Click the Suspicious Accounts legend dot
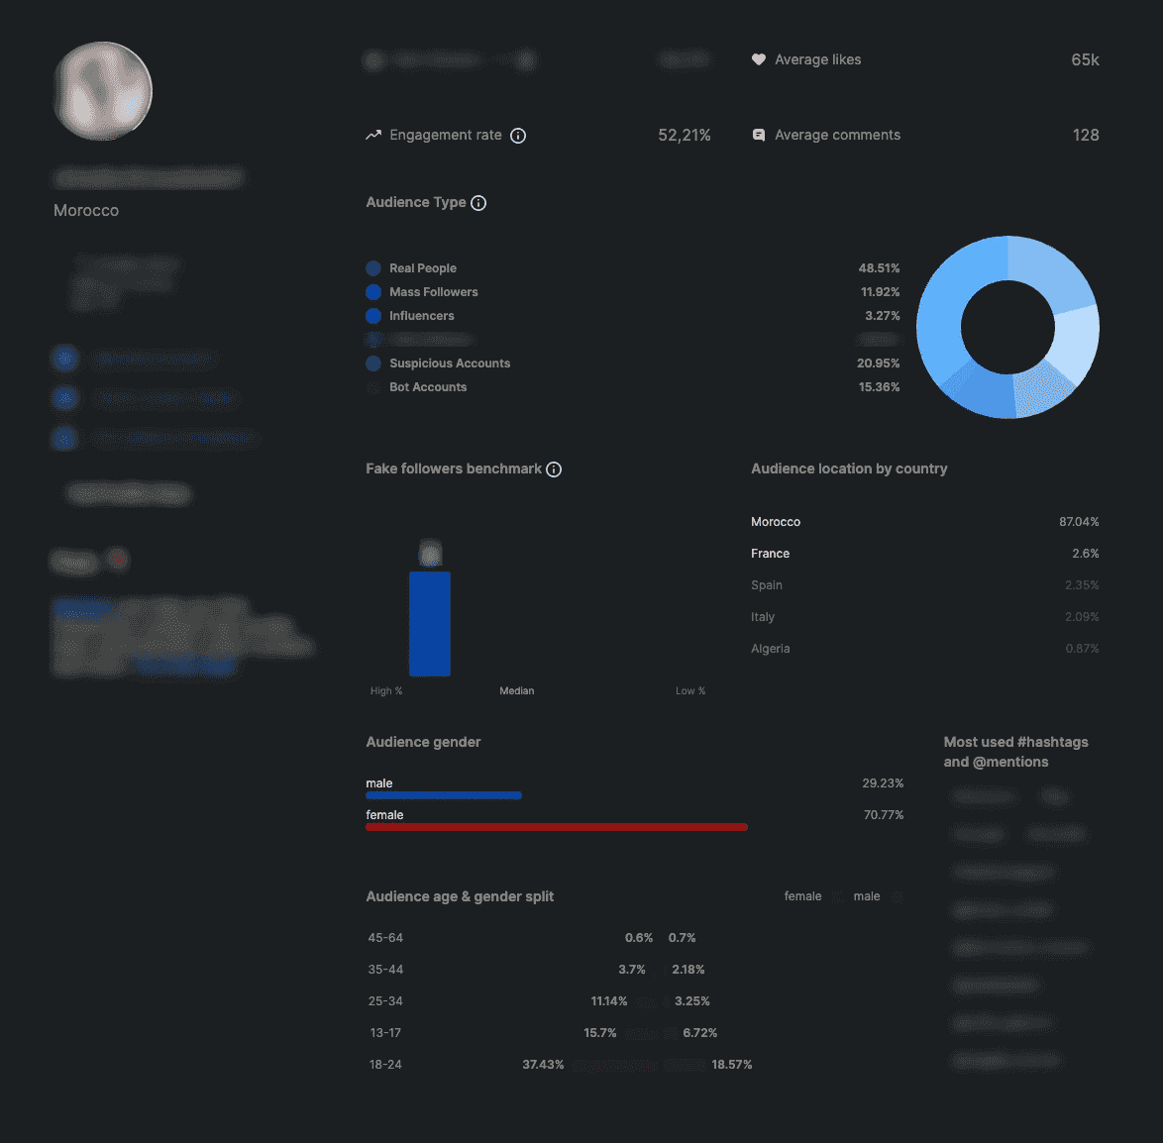 click(373, 364)
